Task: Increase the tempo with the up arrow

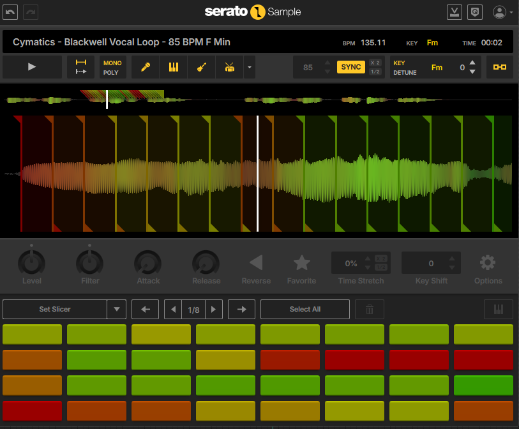Action: (x=327, y=63)
